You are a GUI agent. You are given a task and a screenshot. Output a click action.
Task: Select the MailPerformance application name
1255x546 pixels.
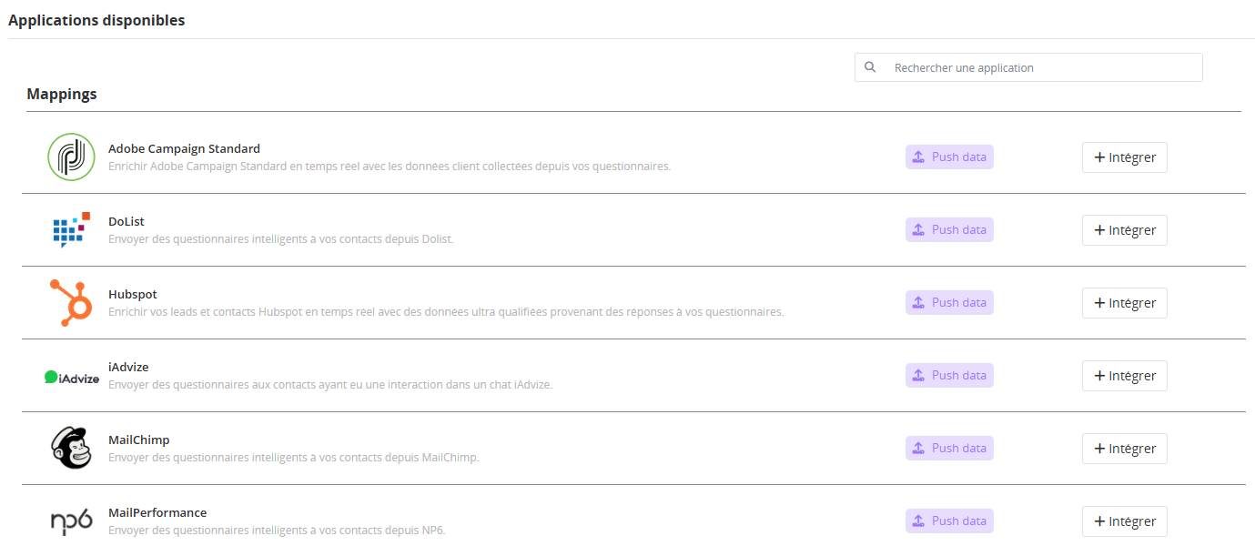157,512
